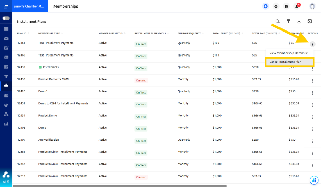Click the search icon above table
The image size is (321, 187).
(x=277, y=21)
